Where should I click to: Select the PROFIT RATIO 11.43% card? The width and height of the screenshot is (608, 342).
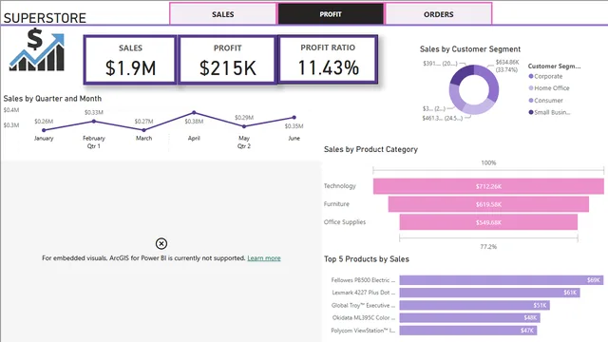328,59
